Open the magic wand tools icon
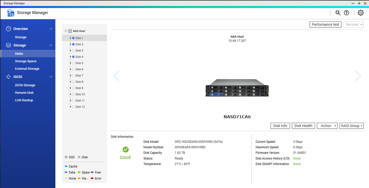 coord(338,13)
